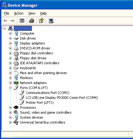Viewport: 133px width, 139px height.
Task: Click the Printer Port (LPT1) icon
Action: [22, 103]
